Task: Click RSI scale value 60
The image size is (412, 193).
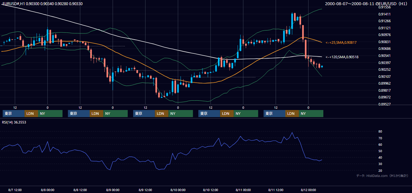Action: [x=380, y=144]
